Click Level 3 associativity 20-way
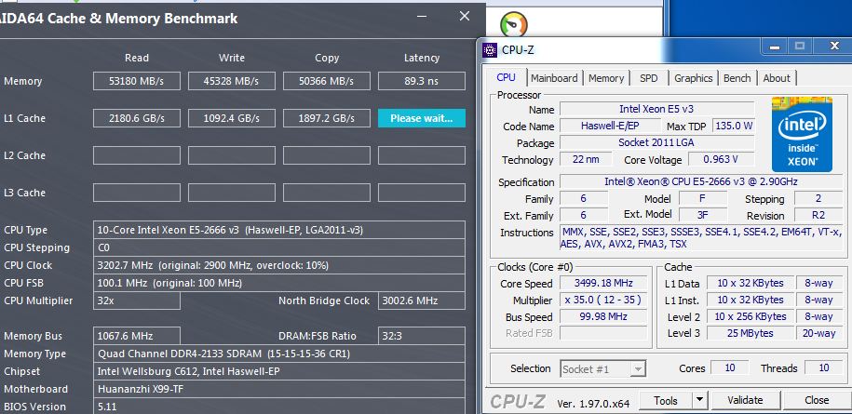The image size is (852, 414). coord(819,333)
